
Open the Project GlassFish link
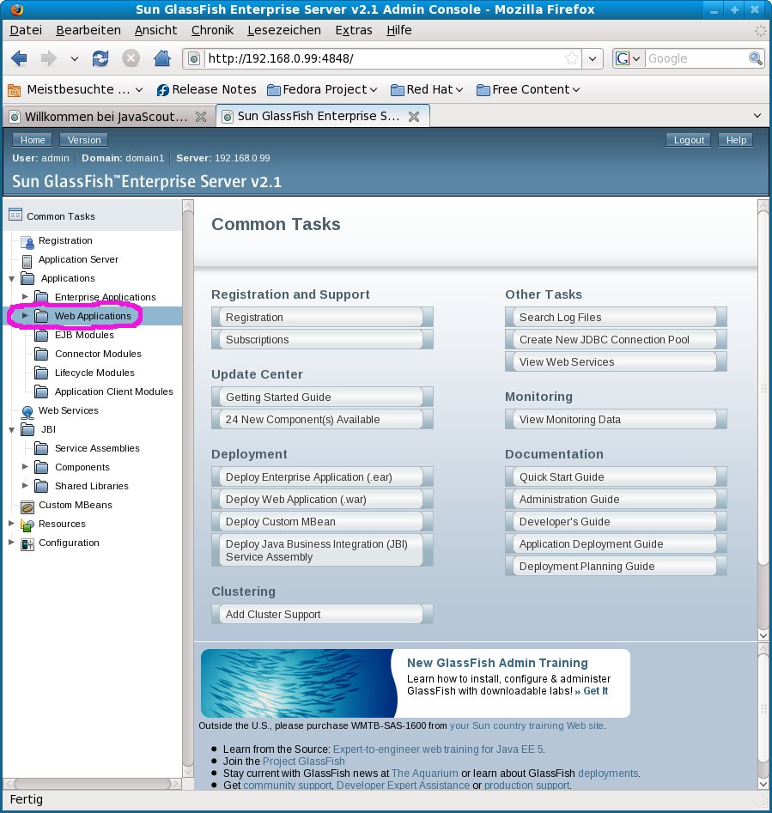(304, 761)
